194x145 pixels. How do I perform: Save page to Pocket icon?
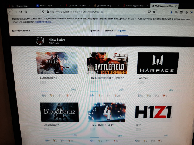[x=149, y=12]
